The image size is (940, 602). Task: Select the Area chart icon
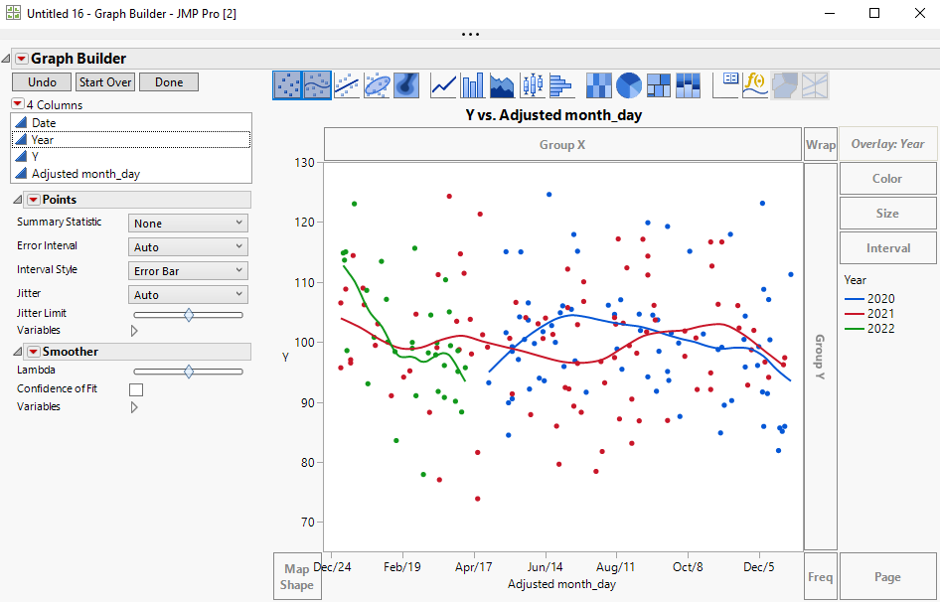503,85
